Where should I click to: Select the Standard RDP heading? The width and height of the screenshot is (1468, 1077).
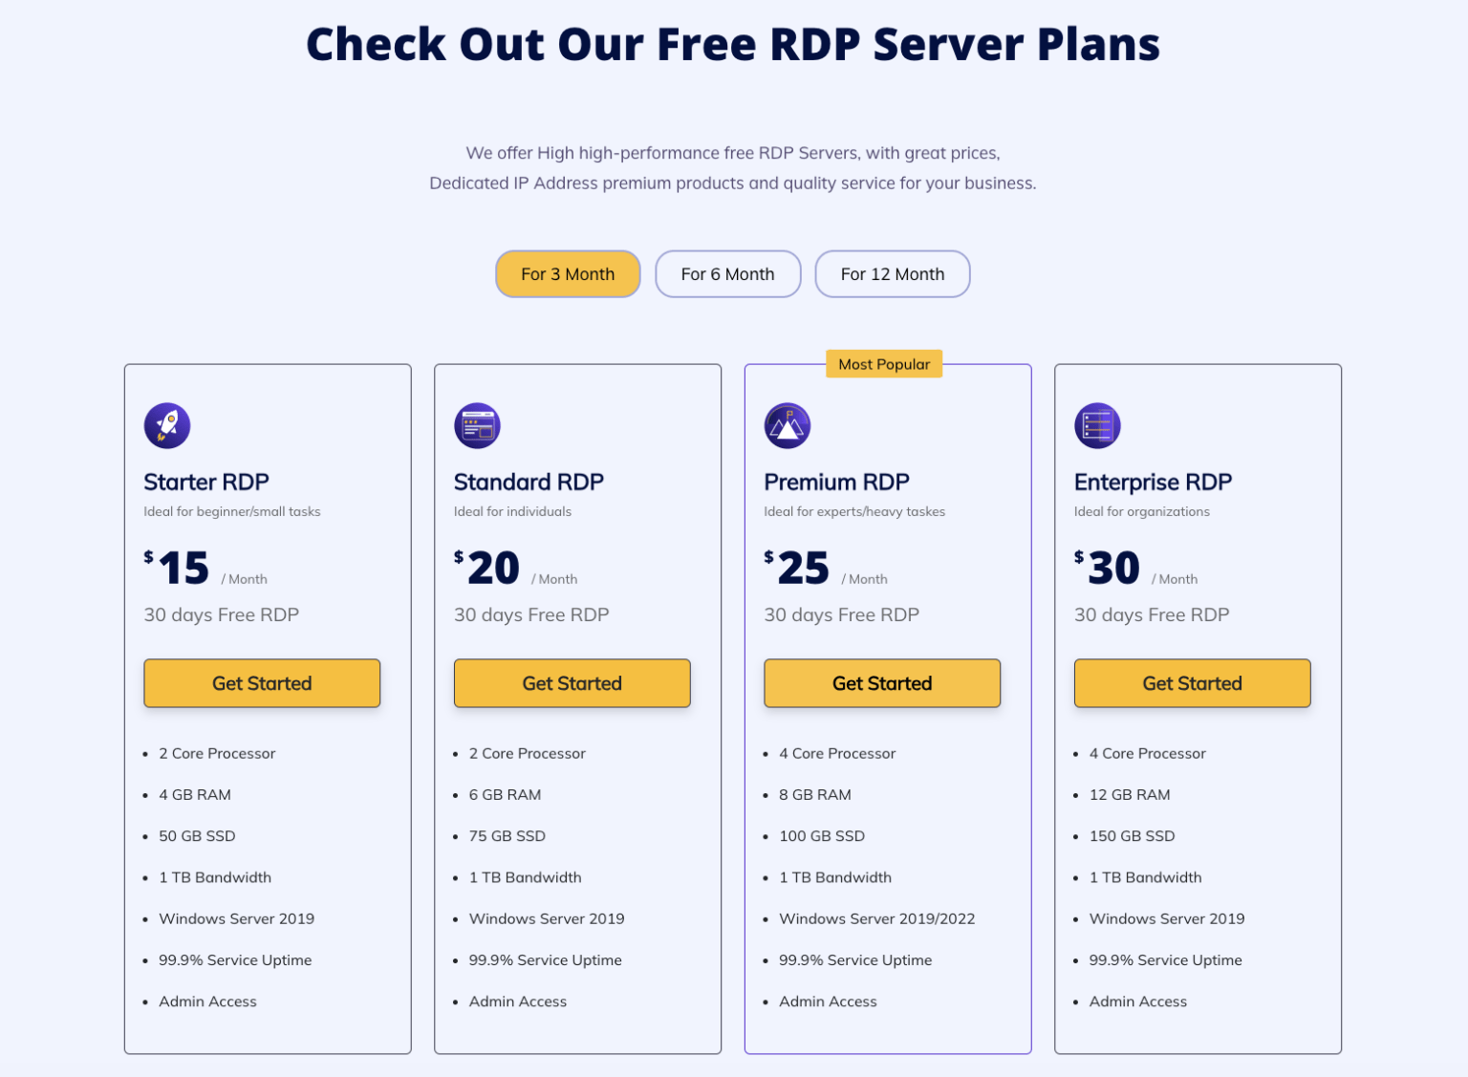pos(528,482)
